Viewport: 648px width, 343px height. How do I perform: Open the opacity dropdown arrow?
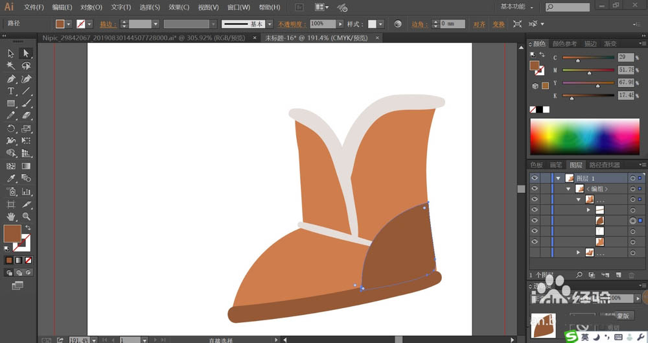(x=339, y=24)
